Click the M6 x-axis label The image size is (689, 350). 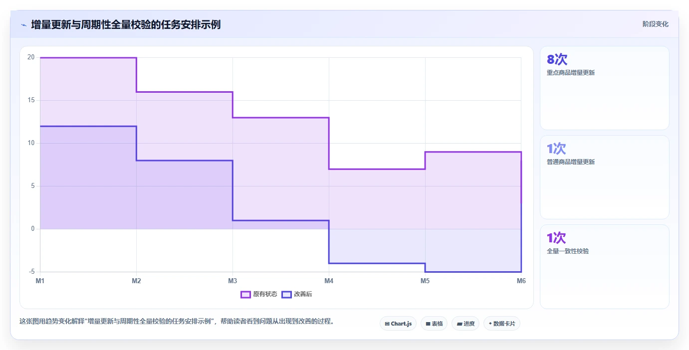pos(521,281)
